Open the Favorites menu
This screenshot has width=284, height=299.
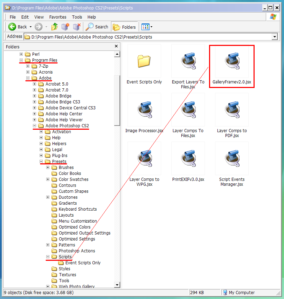[x=58, y=17]
